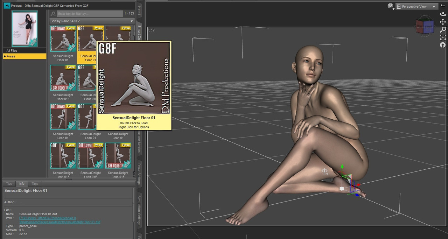Select the orbit camera control icon
448x239 pixels.
click(443, 14)
